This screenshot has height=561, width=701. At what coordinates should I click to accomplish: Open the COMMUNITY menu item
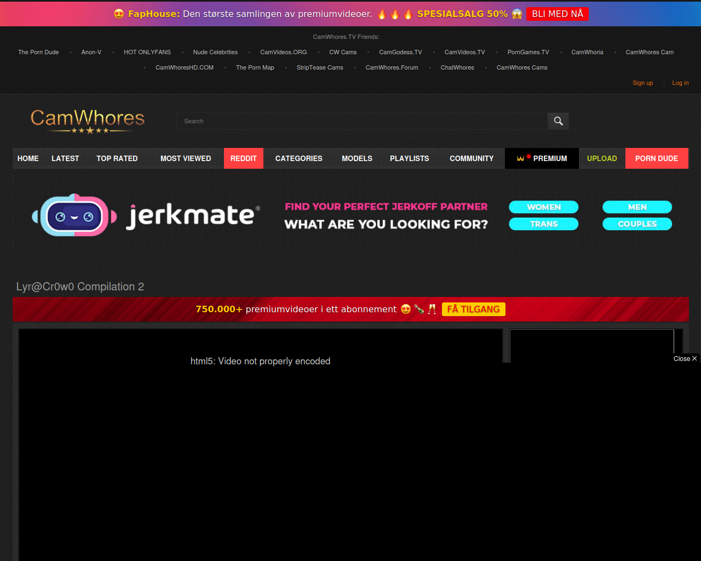click(472, 158)
